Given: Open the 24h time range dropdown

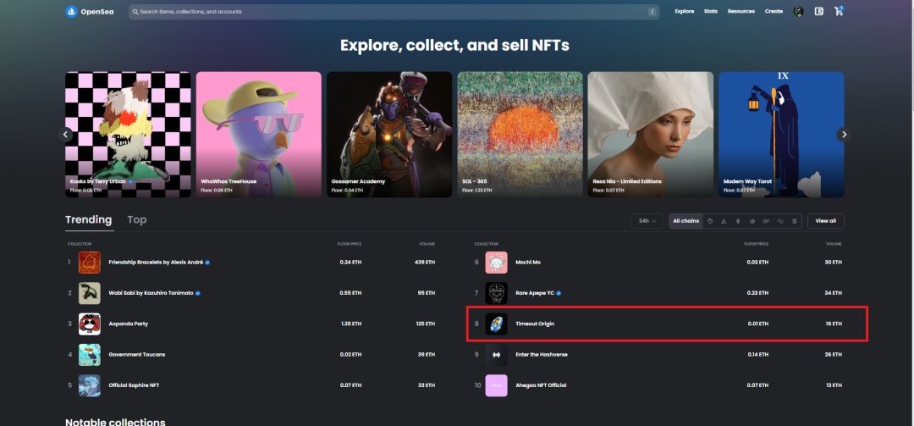Looking at the screenshot, I should pos(647,221).
